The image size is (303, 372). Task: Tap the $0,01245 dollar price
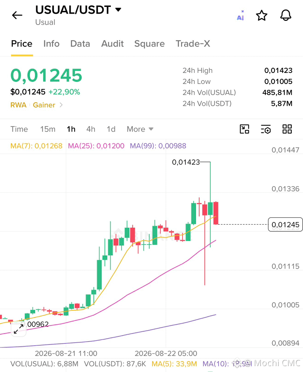tap(28, 92)
